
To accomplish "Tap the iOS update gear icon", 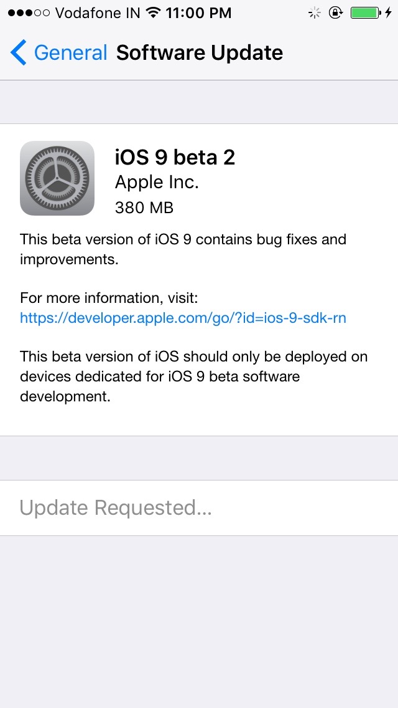I will click(x=57, y=178).
